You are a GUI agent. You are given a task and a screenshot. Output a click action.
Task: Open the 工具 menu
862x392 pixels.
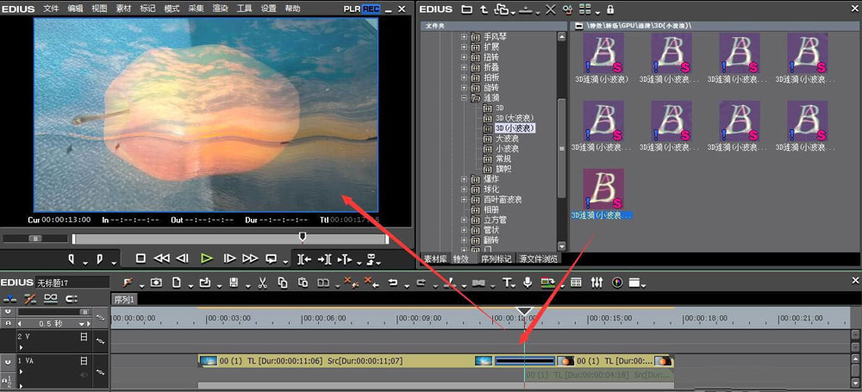coord(244,9)
